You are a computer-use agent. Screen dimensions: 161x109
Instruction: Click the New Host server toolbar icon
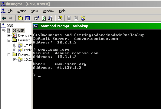tap(69, 18)
